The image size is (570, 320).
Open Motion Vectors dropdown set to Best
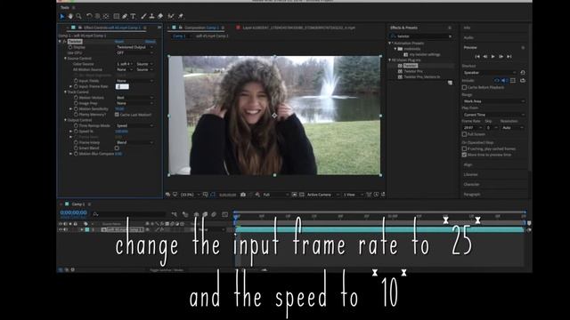click(x=134, y=98)
